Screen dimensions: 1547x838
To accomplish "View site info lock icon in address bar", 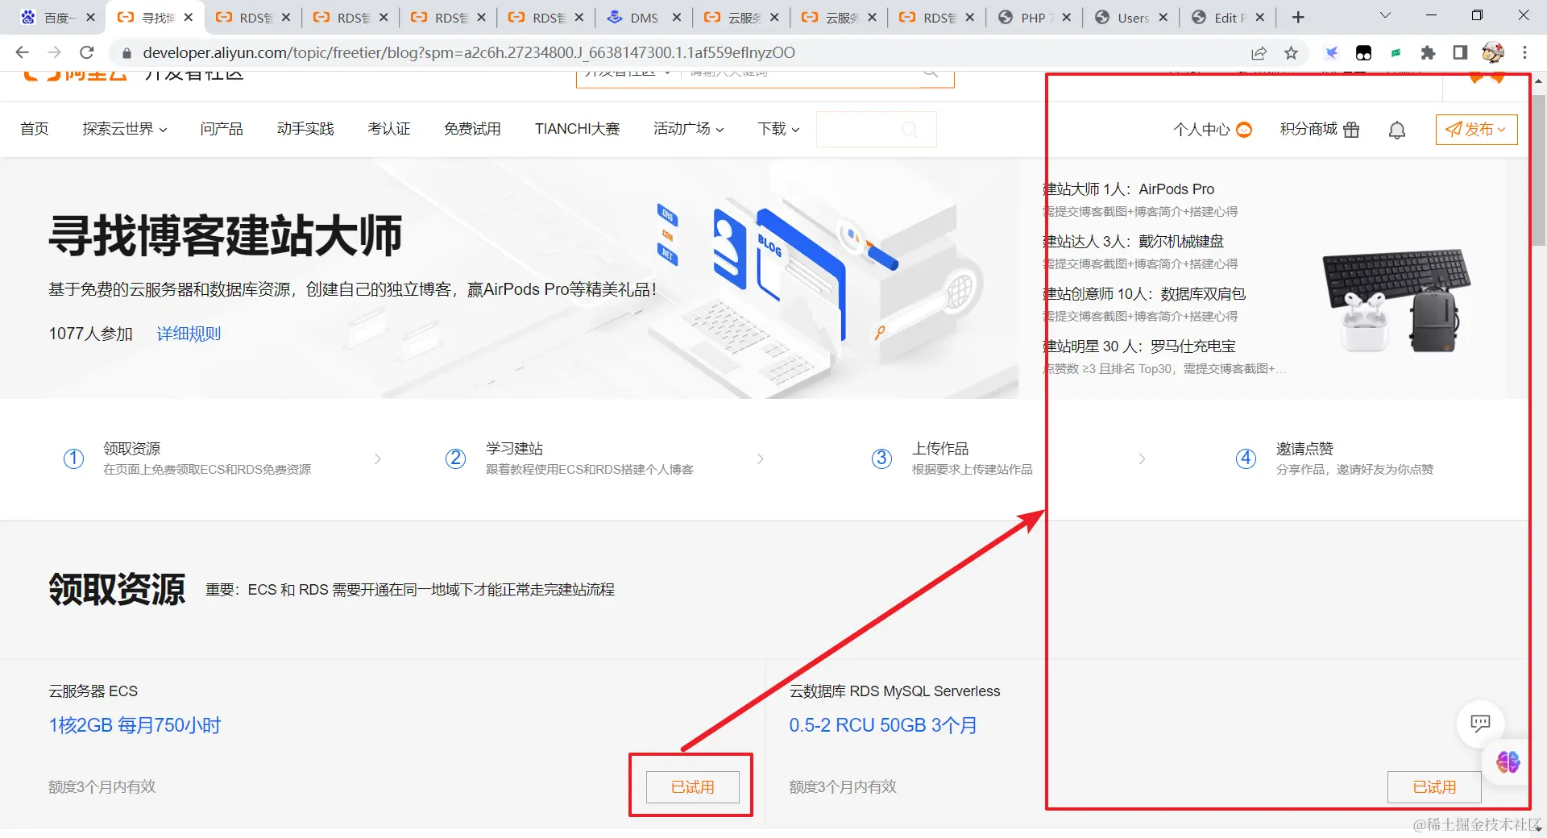I will tap(126, 52).
